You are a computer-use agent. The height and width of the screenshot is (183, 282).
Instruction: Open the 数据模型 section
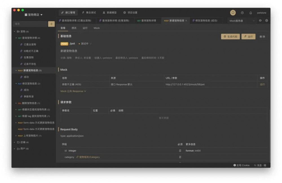[111, 12]
